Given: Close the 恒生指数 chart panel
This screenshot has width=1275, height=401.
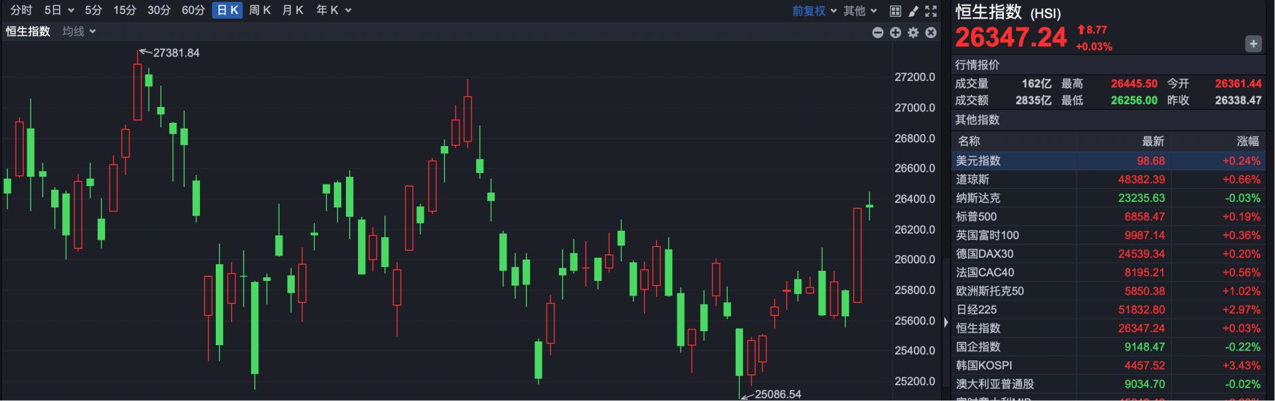Looking at the screenshot, I should (931, 33).
